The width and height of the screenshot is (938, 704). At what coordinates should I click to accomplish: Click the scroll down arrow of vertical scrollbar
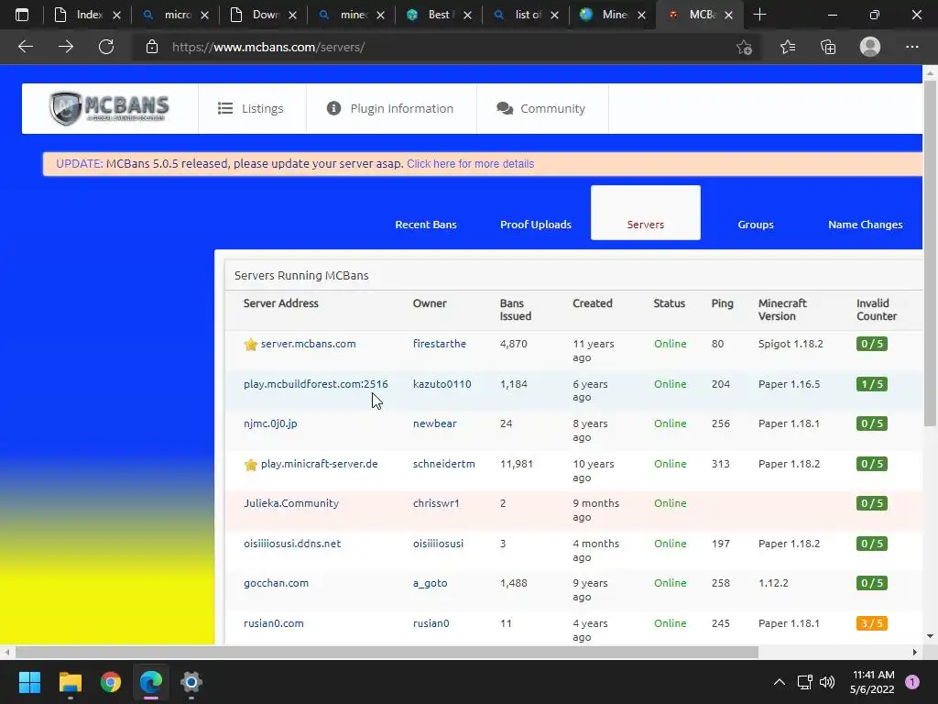930,636
